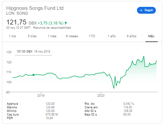Image resolution: width=164 pixels, height=125 pixels.
Task: Click the Máximo value 124,95
Action: coord(50,107)
